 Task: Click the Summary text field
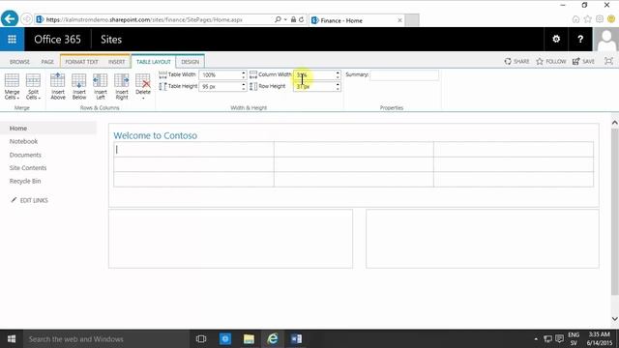click(x=404, y=75)
